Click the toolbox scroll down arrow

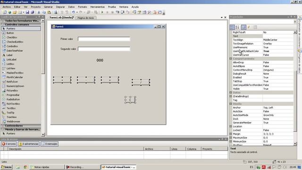point(43,135)
